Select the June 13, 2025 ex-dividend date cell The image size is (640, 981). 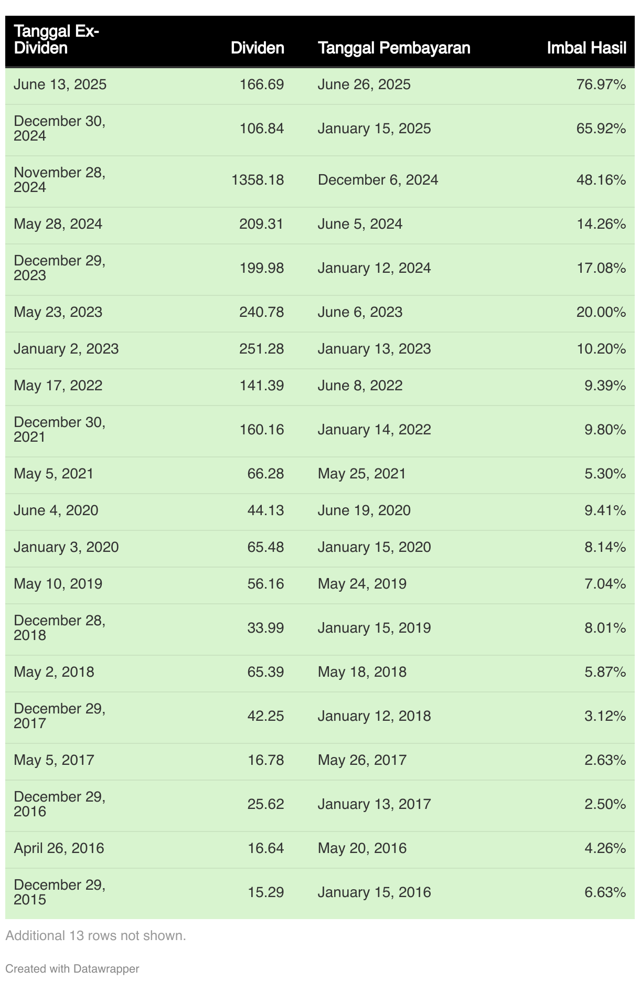pyautogui.click(x=60, y=84)
